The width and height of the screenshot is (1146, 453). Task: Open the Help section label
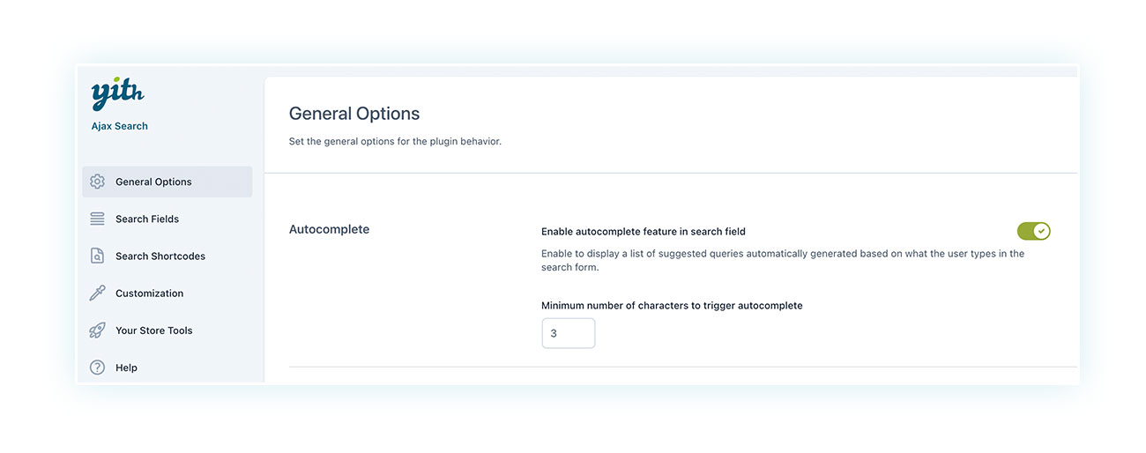pos(126,368)
